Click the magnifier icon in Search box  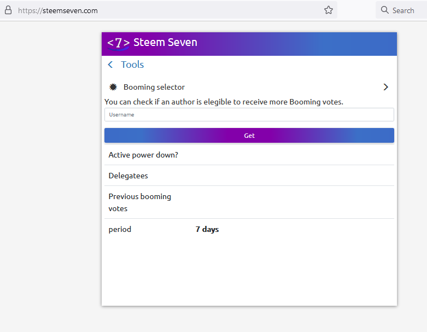384,10
